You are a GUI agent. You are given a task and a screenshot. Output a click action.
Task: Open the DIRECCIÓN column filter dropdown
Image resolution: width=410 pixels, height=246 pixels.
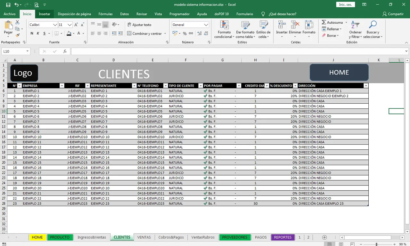(x=366, y=86)
